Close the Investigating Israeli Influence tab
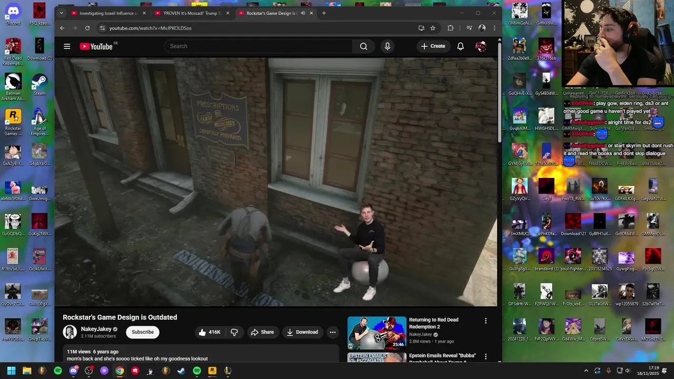This screenshot has width=674, height=379. [144, 13]
